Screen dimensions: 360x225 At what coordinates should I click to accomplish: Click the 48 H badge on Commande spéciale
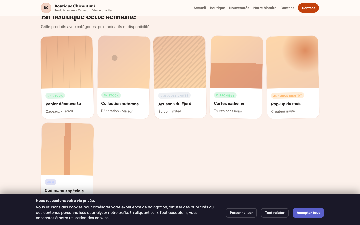[50, 182]
